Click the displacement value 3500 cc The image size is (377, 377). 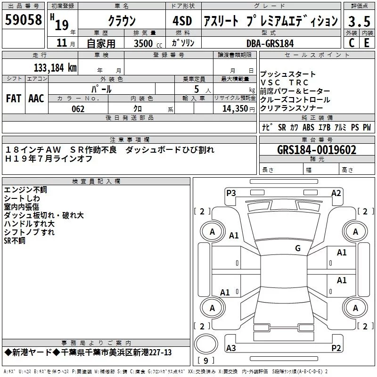coord(148,43)
